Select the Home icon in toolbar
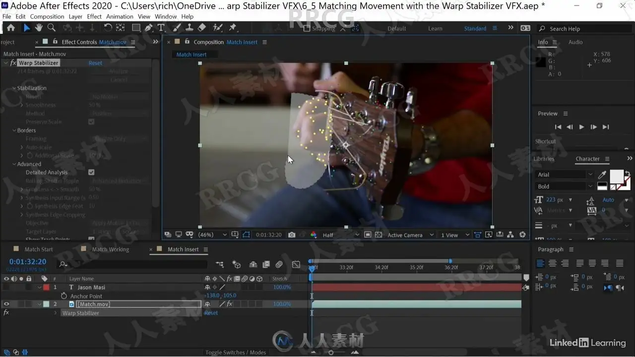This screenshot has width=635, height=357. tap(11, 28)
